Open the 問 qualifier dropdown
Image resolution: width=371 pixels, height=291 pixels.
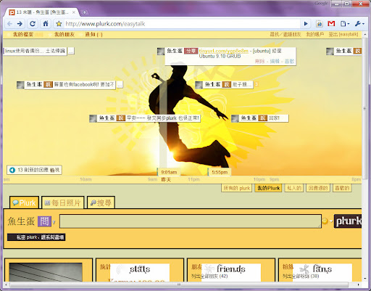point(46,221)
